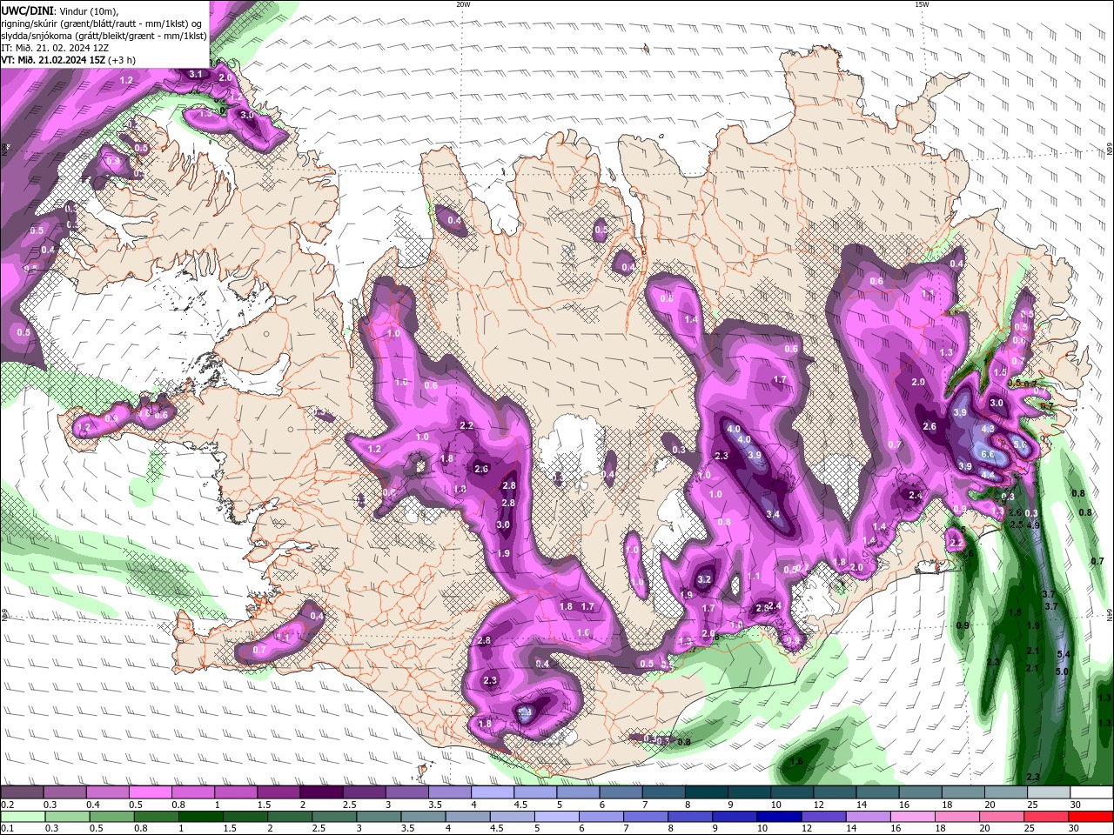Select the lower legend swatch starting at 25
Screen dimensions: 1114x835
(x=1046, y=817)
